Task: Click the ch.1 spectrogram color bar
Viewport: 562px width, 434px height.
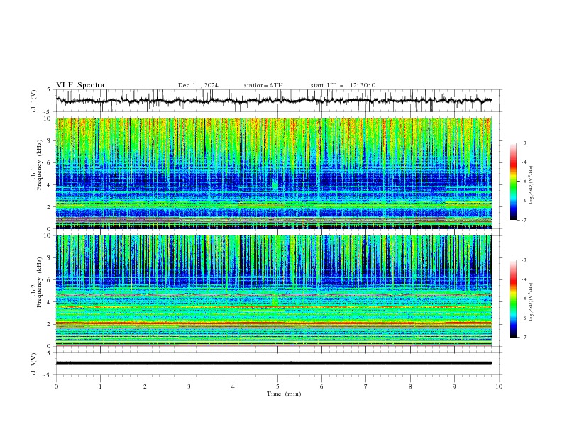Action: point(513,182)
